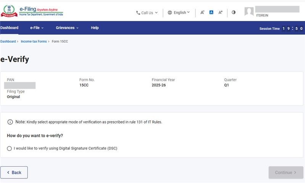305x183 pixels.
Task: Reset to default font size icon
Action: (211, 12)
